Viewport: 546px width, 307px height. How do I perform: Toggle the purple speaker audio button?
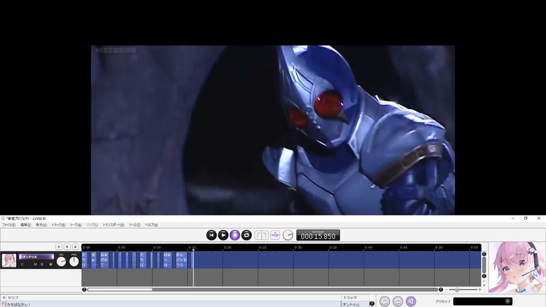pos(411,301)
